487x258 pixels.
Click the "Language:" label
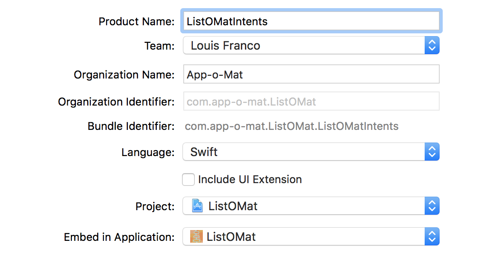148,152
